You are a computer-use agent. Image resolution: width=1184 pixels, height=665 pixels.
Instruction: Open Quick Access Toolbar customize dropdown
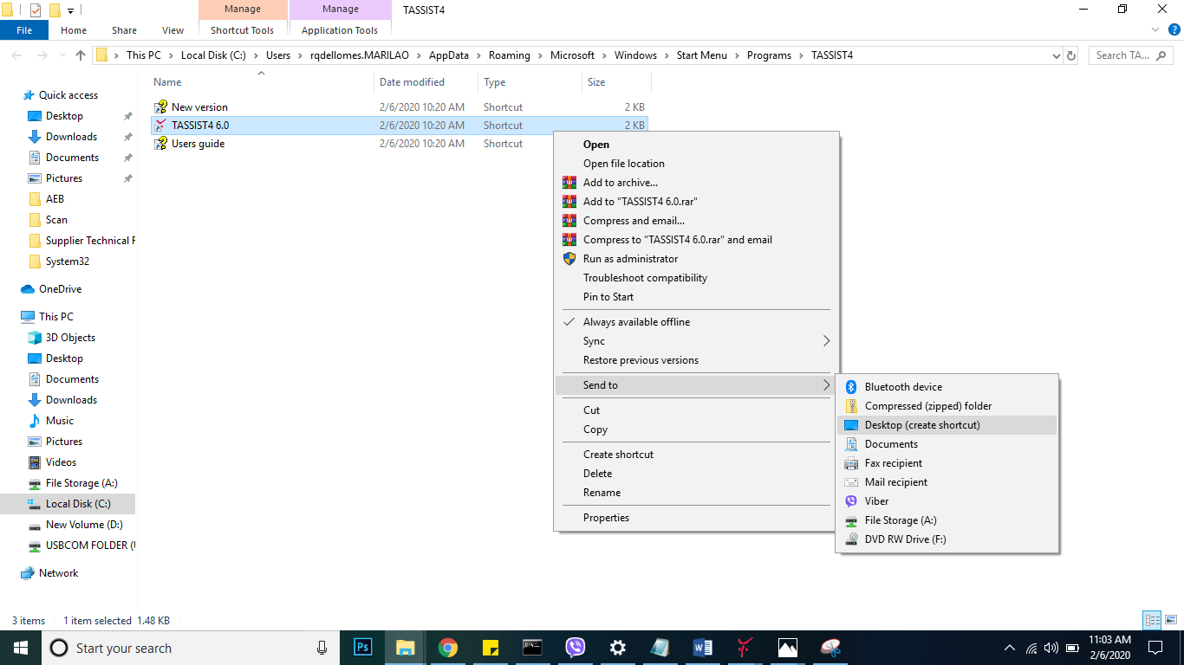click(x=70, y=10)
